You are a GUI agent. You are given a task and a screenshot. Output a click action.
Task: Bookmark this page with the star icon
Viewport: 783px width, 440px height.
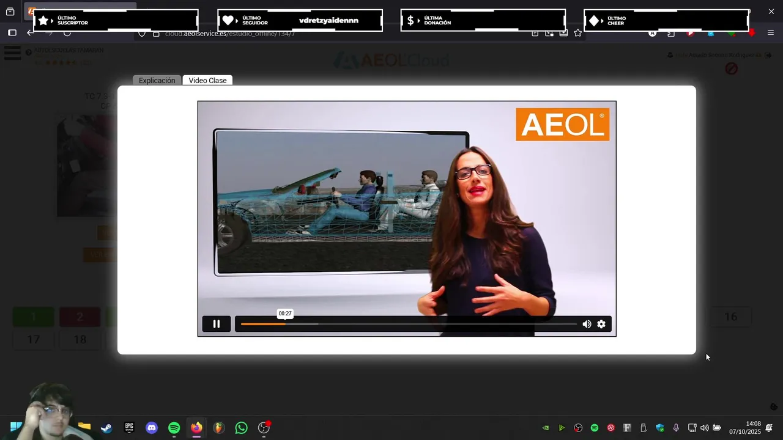[x=577, y=33]
